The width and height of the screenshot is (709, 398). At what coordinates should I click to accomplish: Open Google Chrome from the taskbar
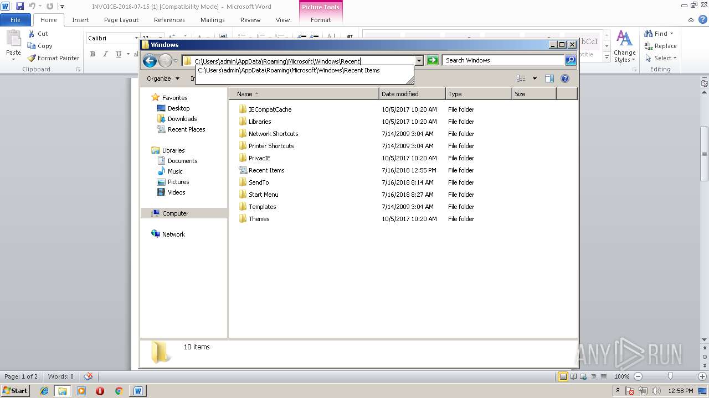click(119, 391)
